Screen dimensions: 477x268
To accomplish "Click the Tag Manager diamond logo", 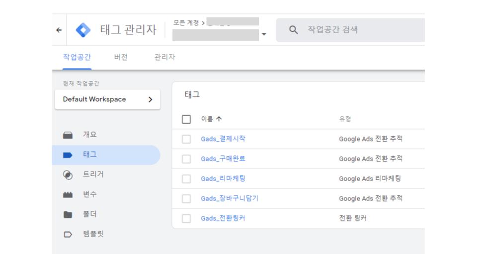I will 83,30.
